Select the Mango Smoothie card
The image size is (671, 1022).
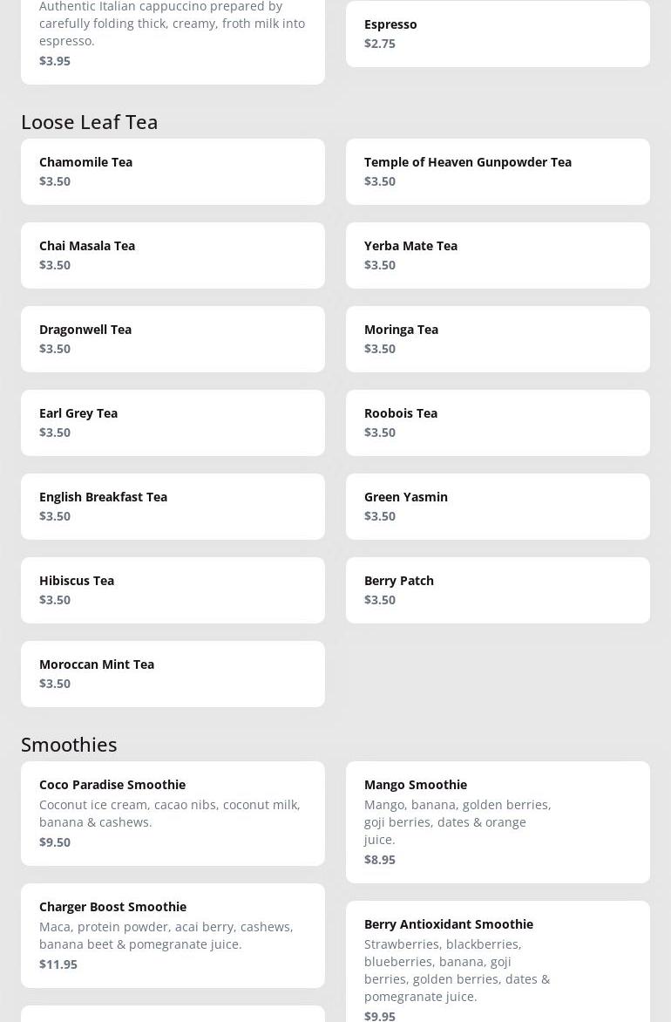click(x=498, y=822)
